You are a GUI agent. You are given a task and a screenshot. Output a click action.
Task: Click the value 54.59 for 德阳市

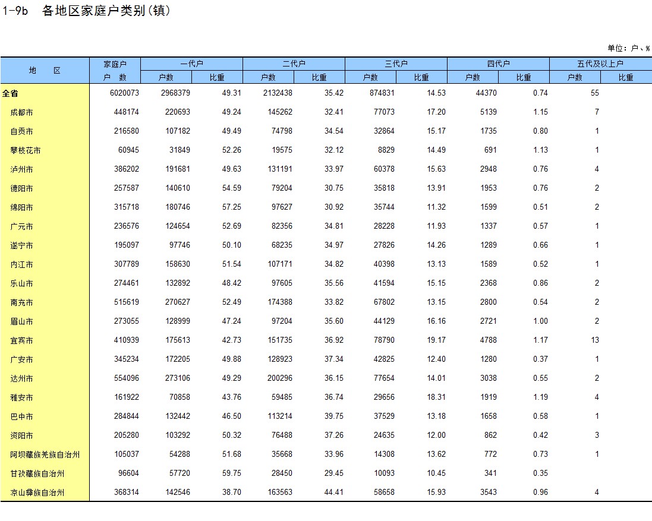click(232, 188)
